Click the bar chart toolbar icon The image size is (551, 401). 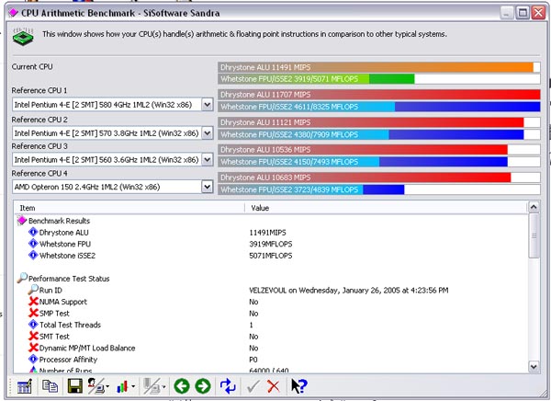(x=122, y=386)
